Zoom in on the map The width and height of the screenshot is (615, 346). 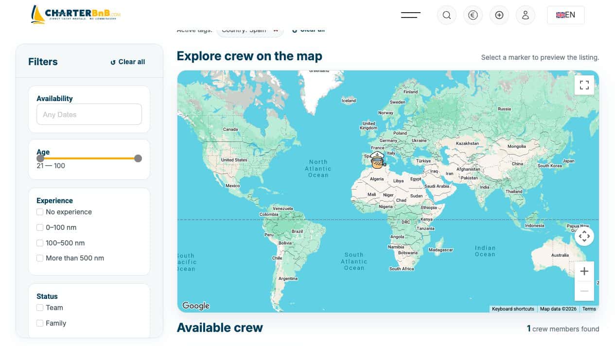[584, 271]
